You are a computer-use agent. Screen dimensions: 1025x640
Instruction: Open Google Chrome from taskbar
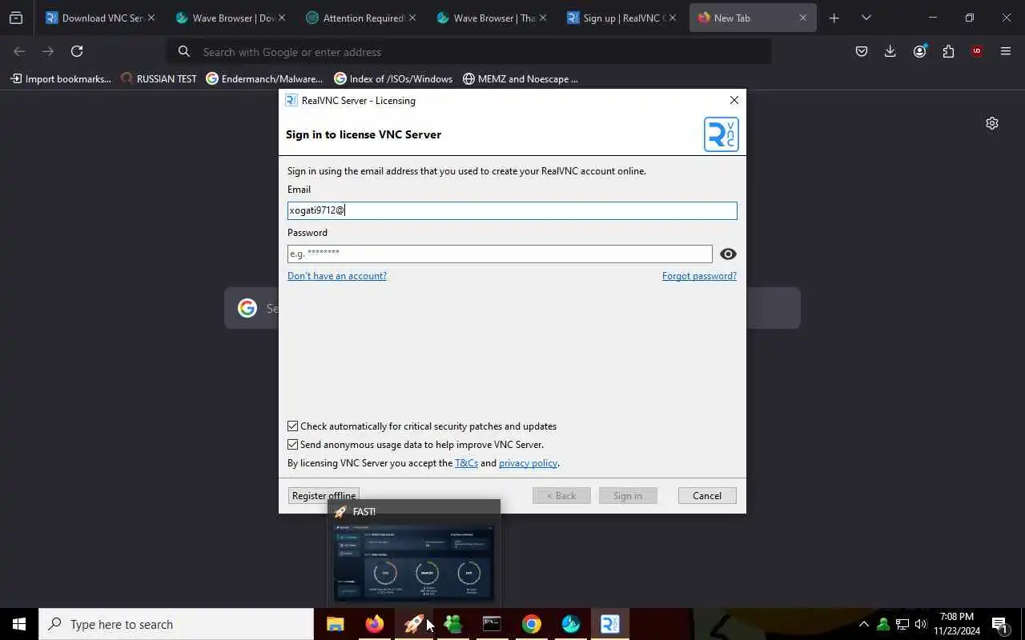[x=532, y=624]
